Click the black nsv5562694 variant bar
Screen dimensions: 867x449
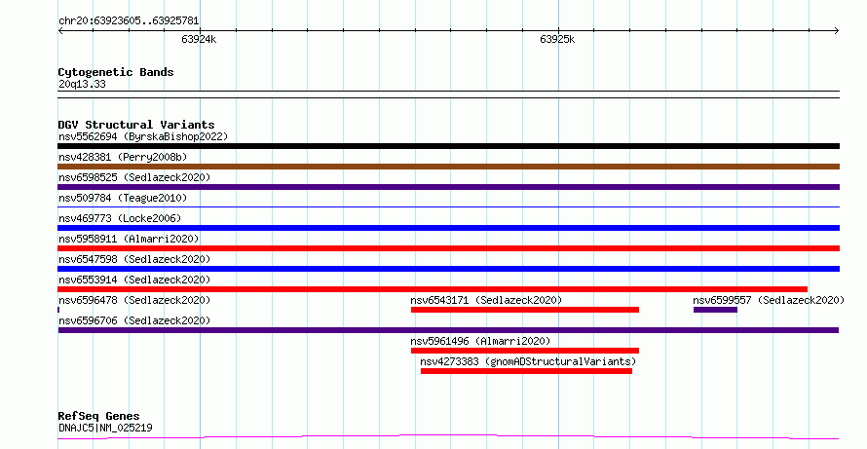click(448, 146)
